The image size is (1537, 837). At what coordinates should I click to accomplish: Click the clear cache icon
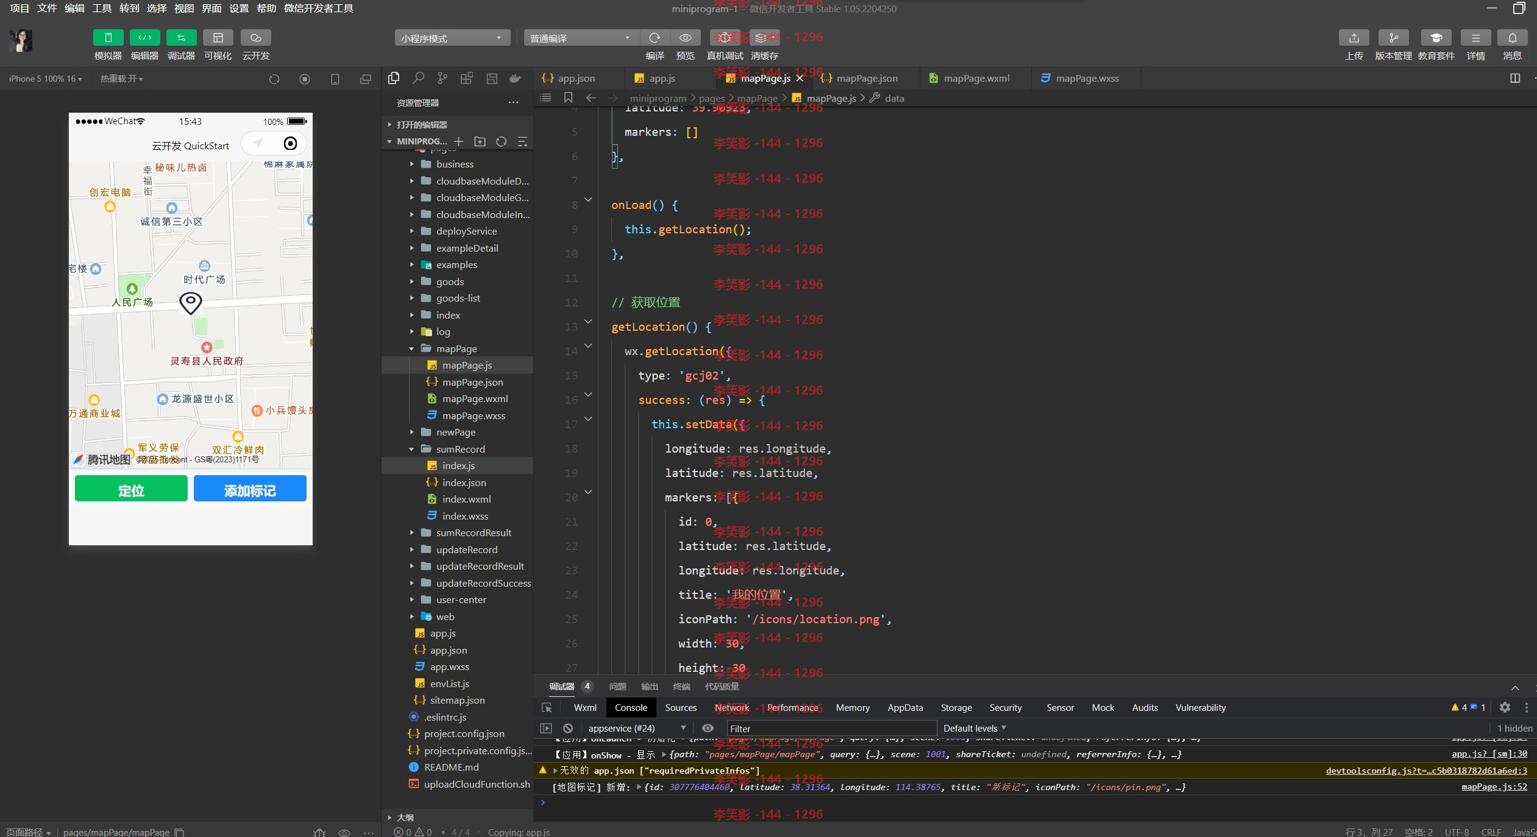pyautogui.click(x=764, y=38)
